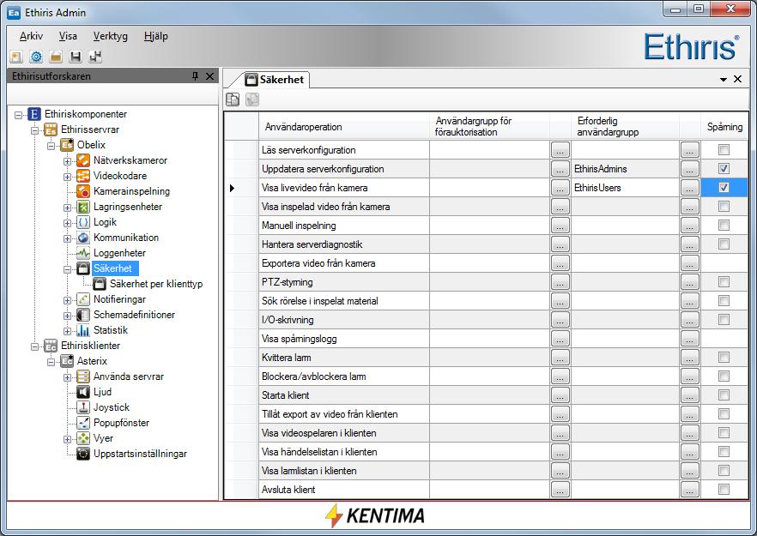
Task: Close the Ethirisutforskaren panel
Action: pyautogui.click(x=210, y=76)
